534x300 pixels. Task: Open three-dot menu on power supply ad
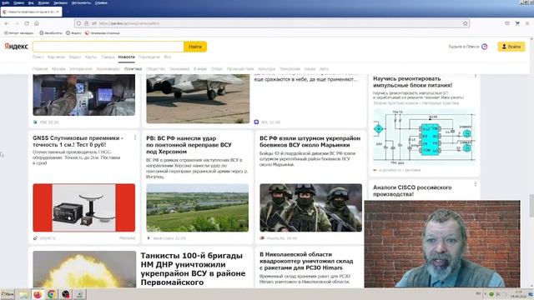click(476, 77)
